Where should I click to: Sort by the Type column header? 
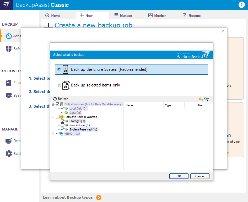click(x=174, y=105)
